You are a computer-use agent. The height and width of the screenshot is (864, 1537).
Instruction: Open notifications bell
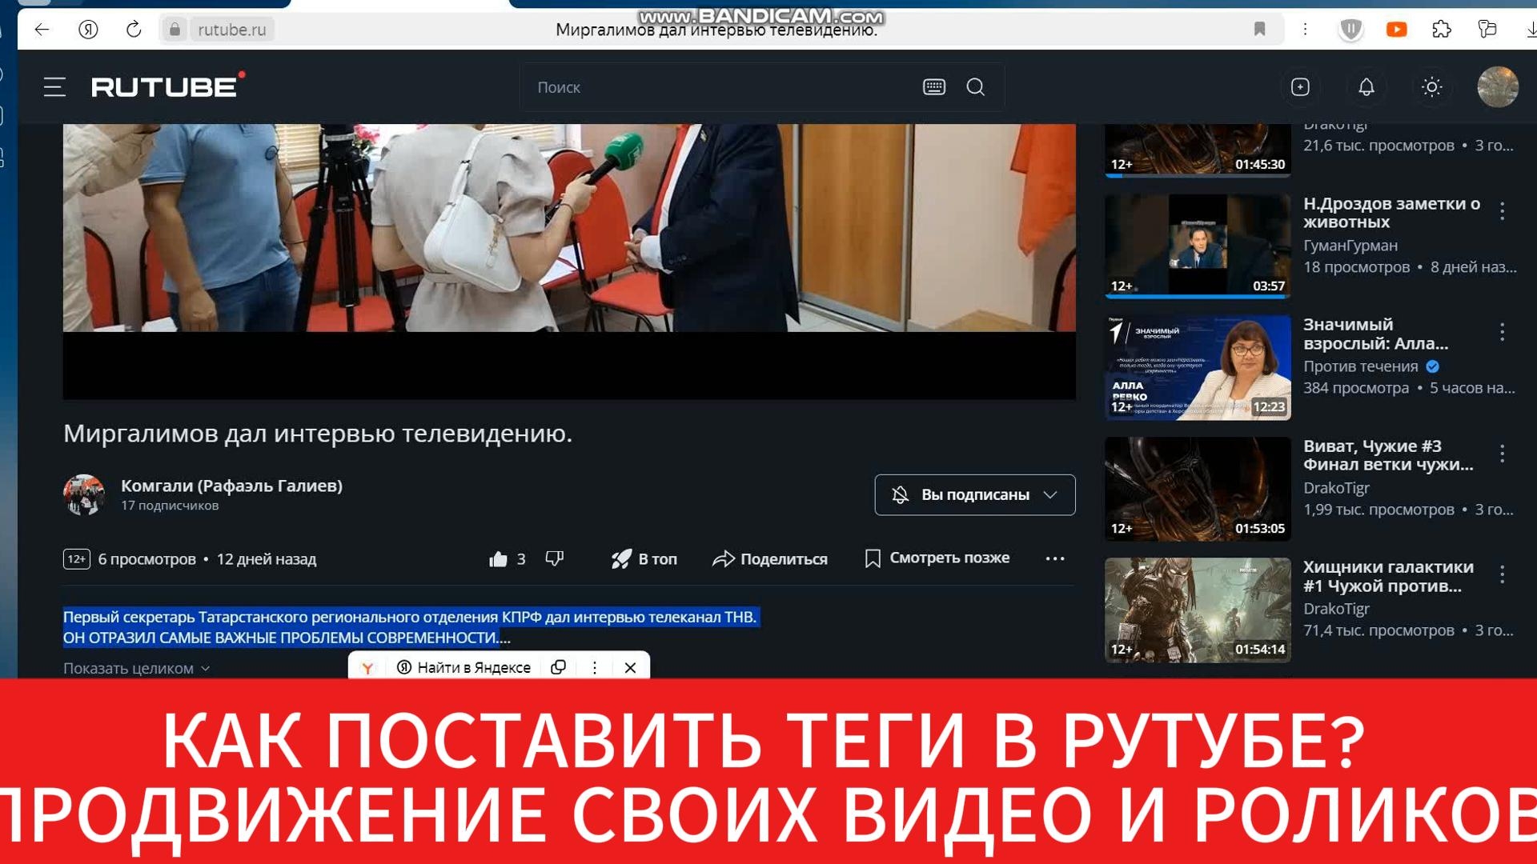pyautogui.click(x=1366, y=86)
